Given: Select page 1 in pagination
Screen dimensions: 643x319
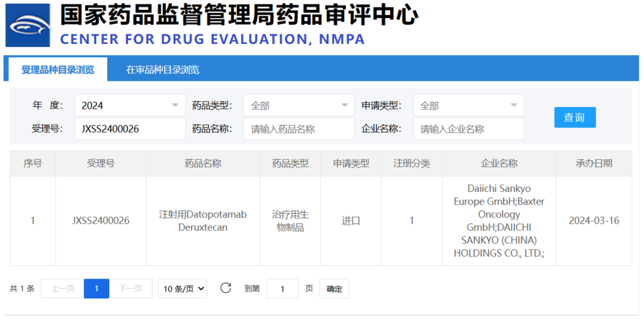Looking at the screenshot, I should click(96, 289).
